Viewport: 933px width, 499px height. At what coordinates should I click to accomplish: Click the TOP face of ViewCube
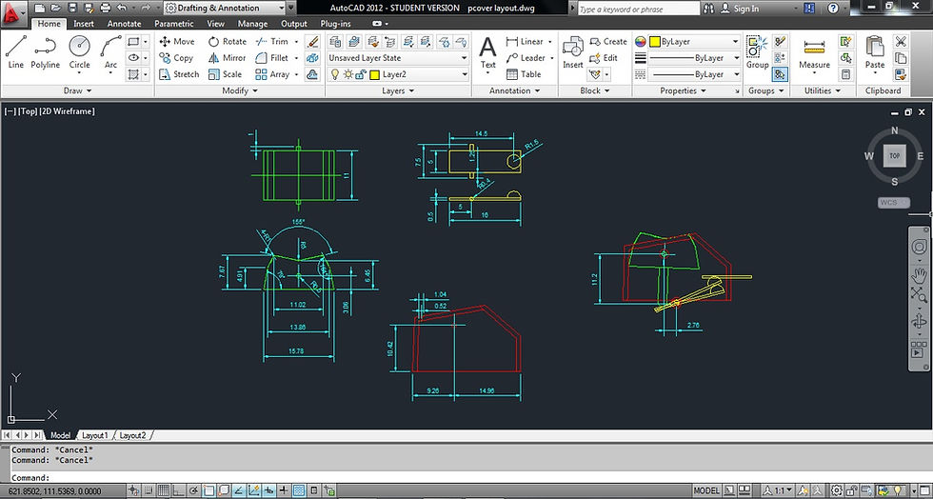(x=894, y=155)
